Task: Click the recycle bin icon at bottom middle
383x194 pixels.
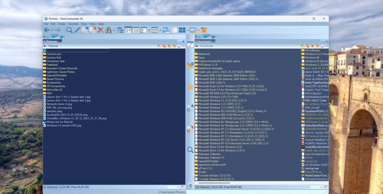Action: [190, 186]
